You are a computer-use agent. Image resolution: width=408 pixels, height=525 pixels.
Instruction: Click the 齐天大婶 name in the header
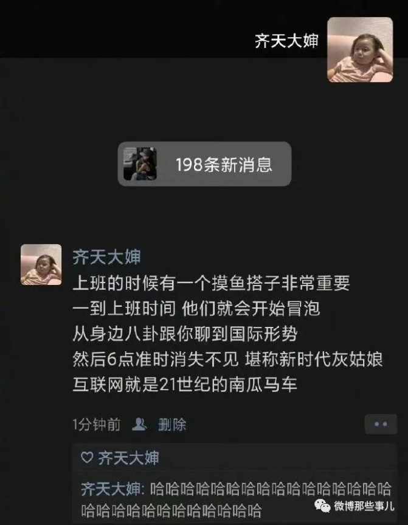(286, 41)
